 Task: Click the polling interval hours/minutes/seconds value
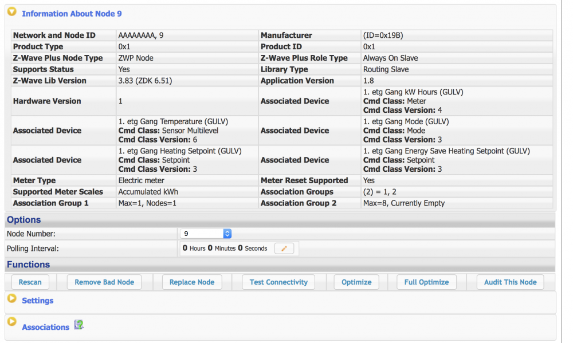click(225, 249)
